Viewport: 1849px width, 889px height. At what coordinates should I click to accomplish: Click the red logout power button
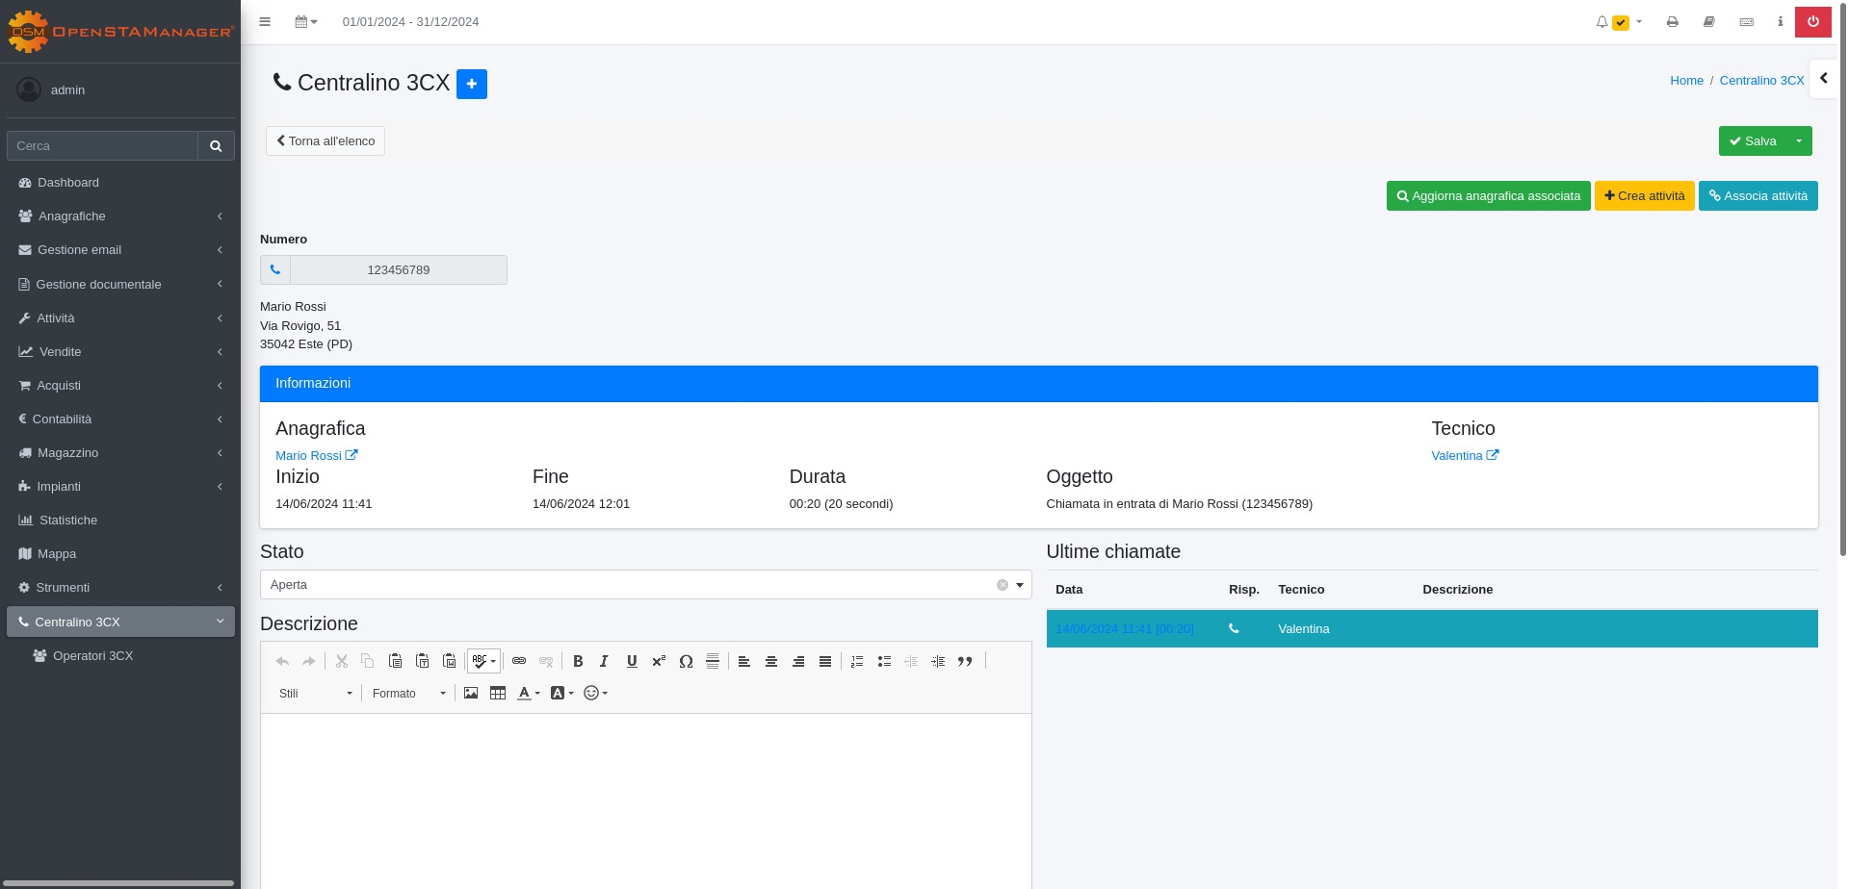pyautogui.click(x=1812, y=22)
